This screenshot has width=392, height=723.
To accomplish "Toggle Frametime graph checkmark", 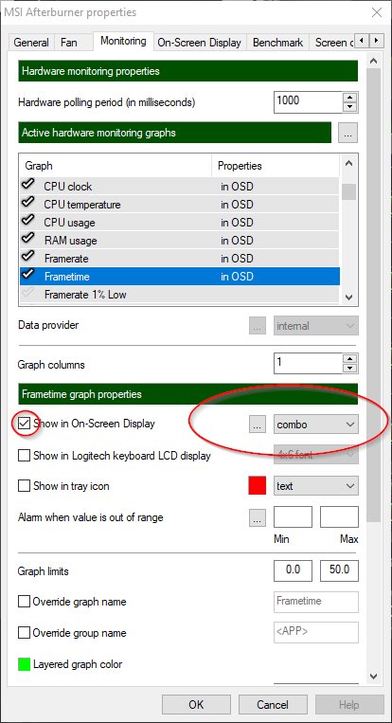I will [27, 275].
